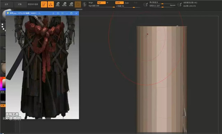The image size is (222, 134).
Task: Click the preview render text button
Action: click(x=33, y=5)
